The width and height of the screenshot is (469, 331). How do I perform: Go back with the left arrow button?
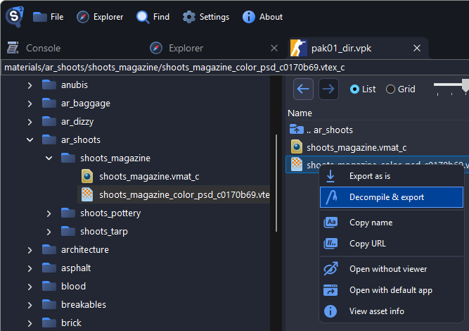tap(303, 89)
